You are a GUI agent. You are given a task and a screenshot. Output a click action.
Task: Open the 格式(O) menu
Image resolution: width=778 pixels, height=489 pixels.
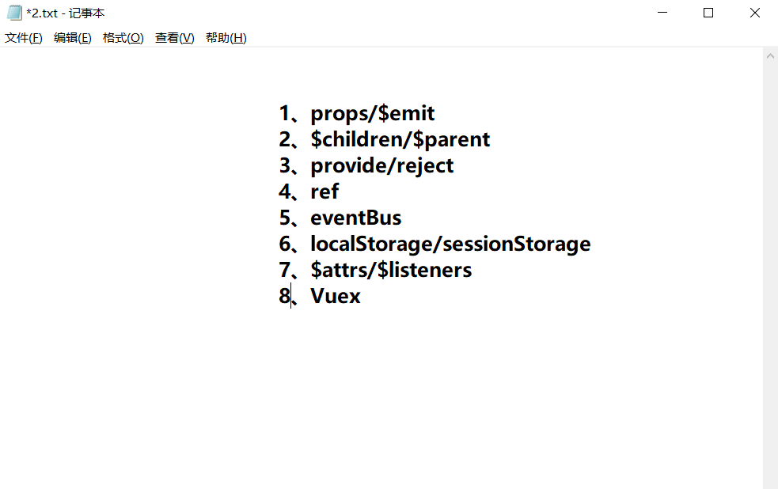pyautogui.click(x=123, y=37)
